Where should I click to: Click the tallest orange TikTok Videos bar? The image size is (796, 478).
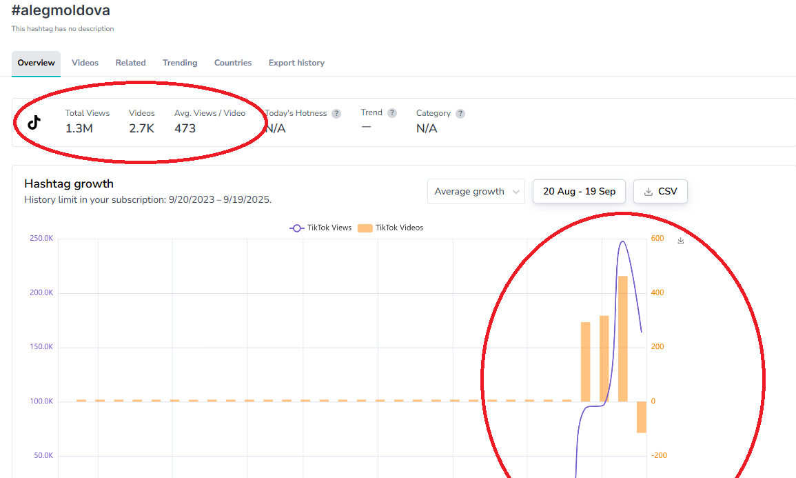coord(623,339)
